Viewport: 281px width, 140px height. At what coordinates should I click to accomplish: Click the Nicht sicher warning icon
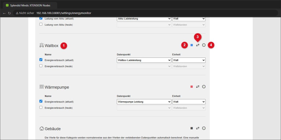click(x=17, y=13)
